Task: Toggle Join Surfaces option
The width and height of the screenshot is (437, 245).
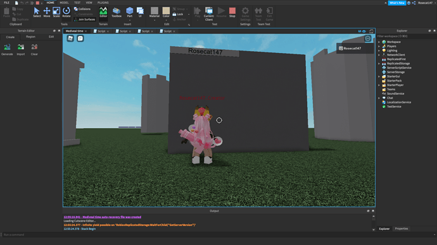Action: point(84,20)
